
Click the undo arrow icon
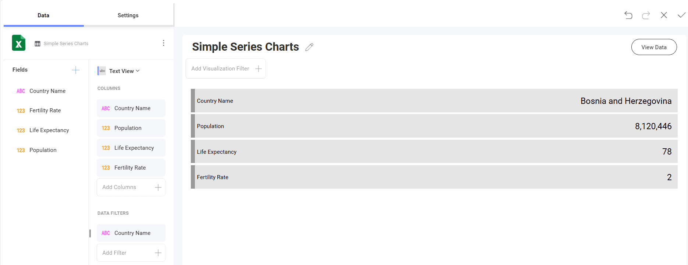[x=628, y=15]
